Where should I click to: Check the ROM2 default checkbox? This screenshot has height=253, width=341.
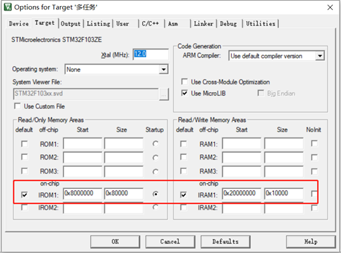point(24,157)
